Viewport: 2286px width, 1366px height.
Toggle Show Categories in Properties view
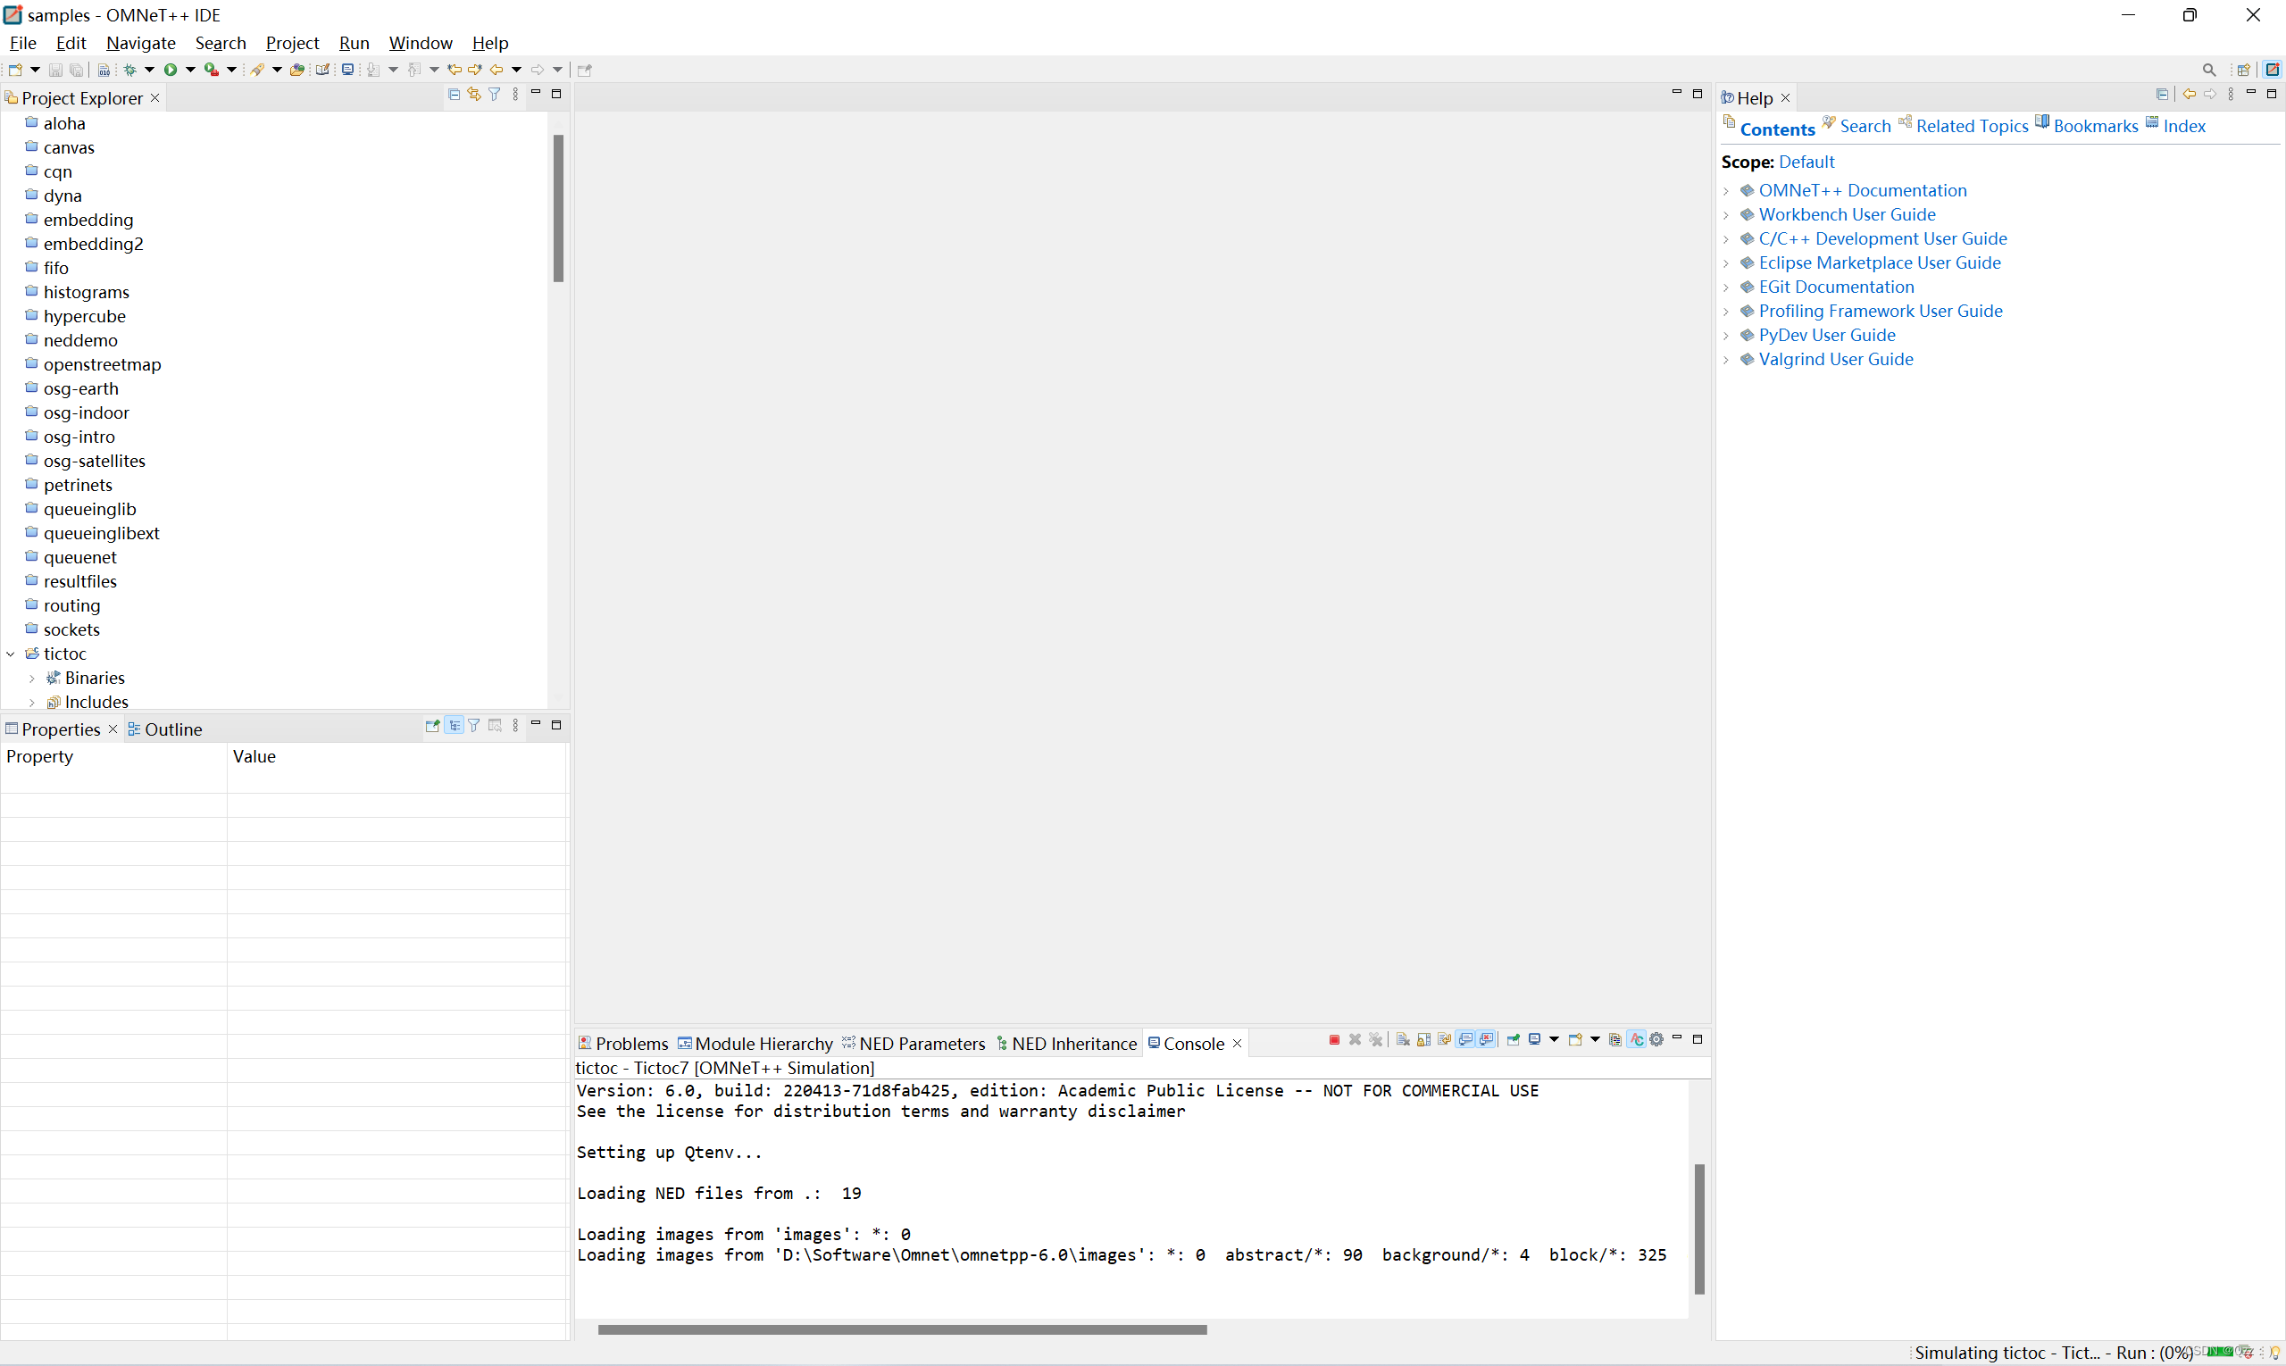tap(454, 726)
